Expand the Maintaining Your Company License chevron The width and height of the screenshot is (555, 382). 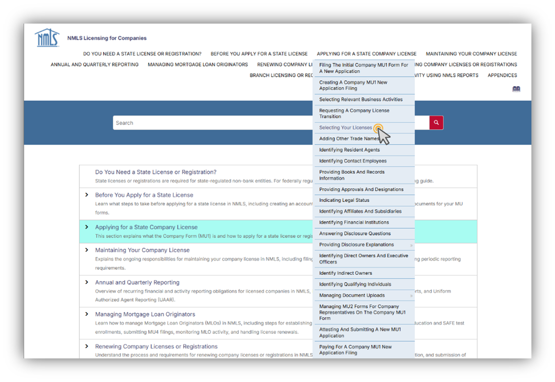[87, 250]
